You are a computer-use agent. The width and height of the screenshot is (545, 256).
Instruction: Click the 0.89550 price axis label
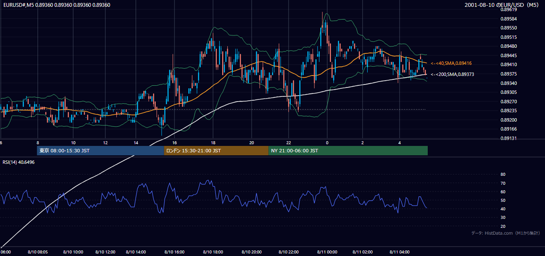[x=508, y=28]
